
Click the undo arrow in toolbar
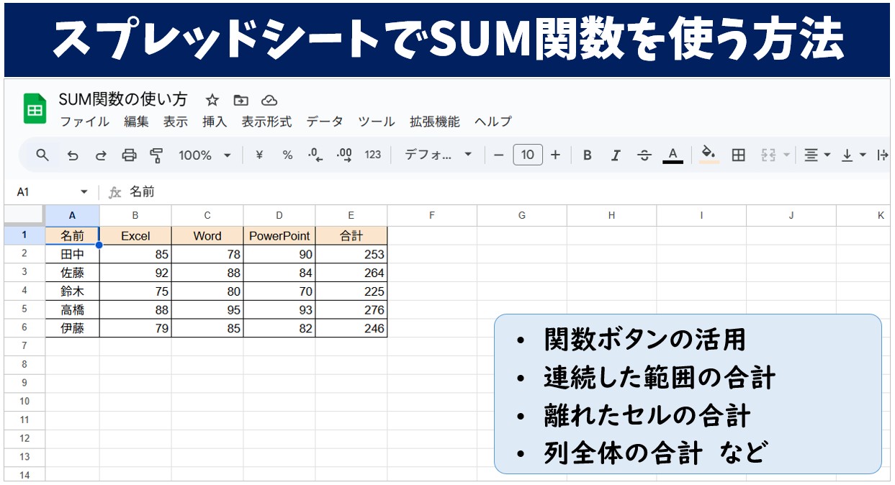pos(72,155)
